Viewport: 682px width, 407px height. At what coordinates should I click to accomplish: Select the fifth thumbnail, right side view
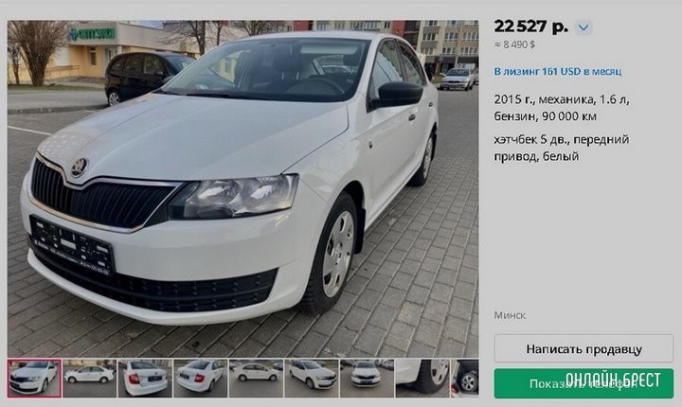tap(256, 378)
